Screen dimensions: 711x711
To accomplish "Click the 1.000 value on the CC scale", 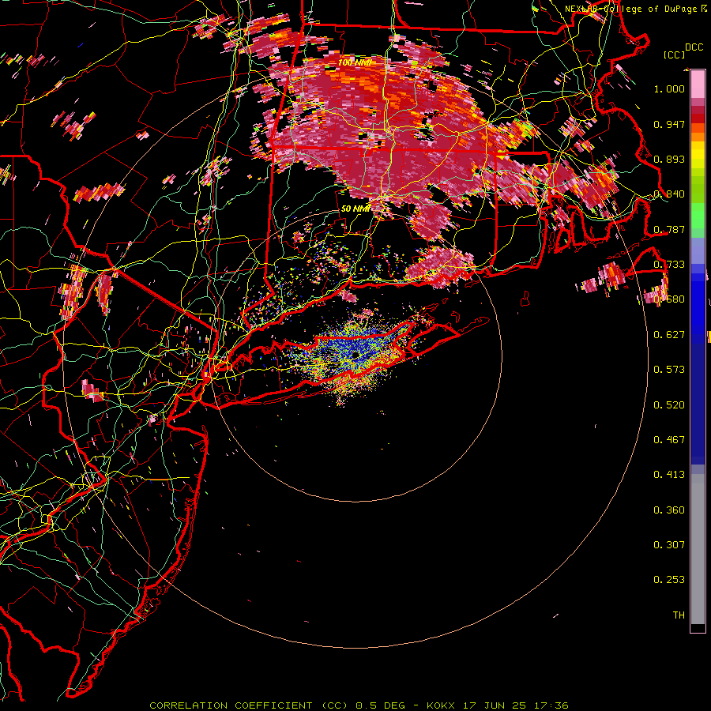I will 669,88.
